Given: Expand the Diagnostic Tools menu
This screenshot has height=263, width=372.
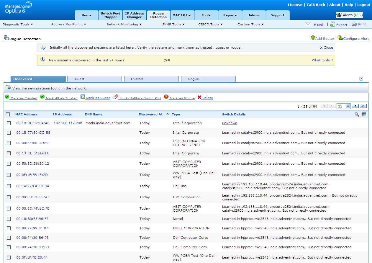Looking at the screenshot, I should point(18,24).
